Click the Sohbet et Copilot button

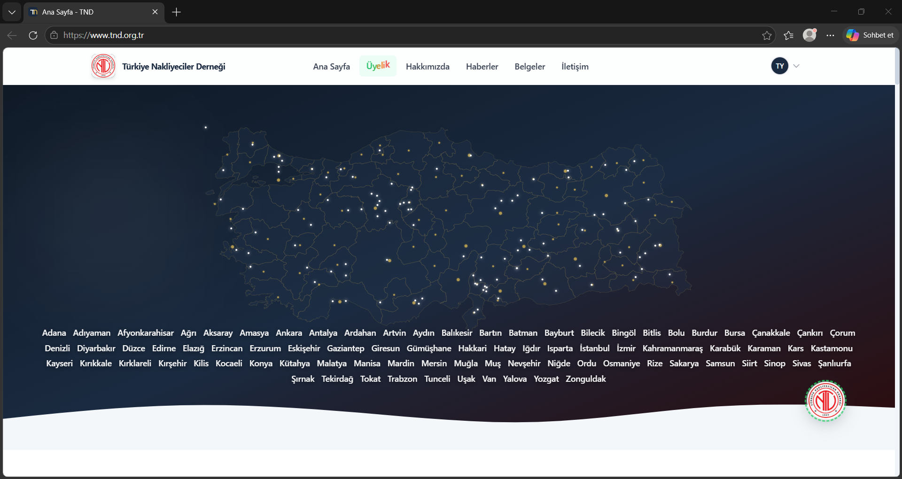click(x=870, y=35)
